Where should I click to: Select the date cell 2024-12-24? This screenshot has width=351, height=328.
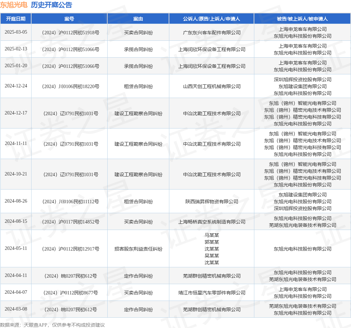pos(16,86)
